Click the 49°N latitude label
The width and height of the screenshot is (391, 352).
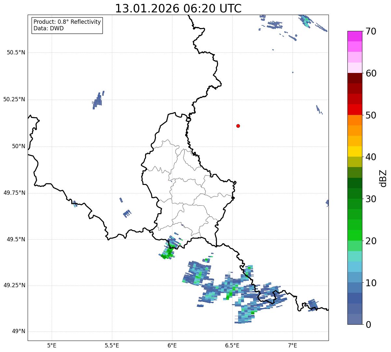pyautogui.click(x=19, y=331)
